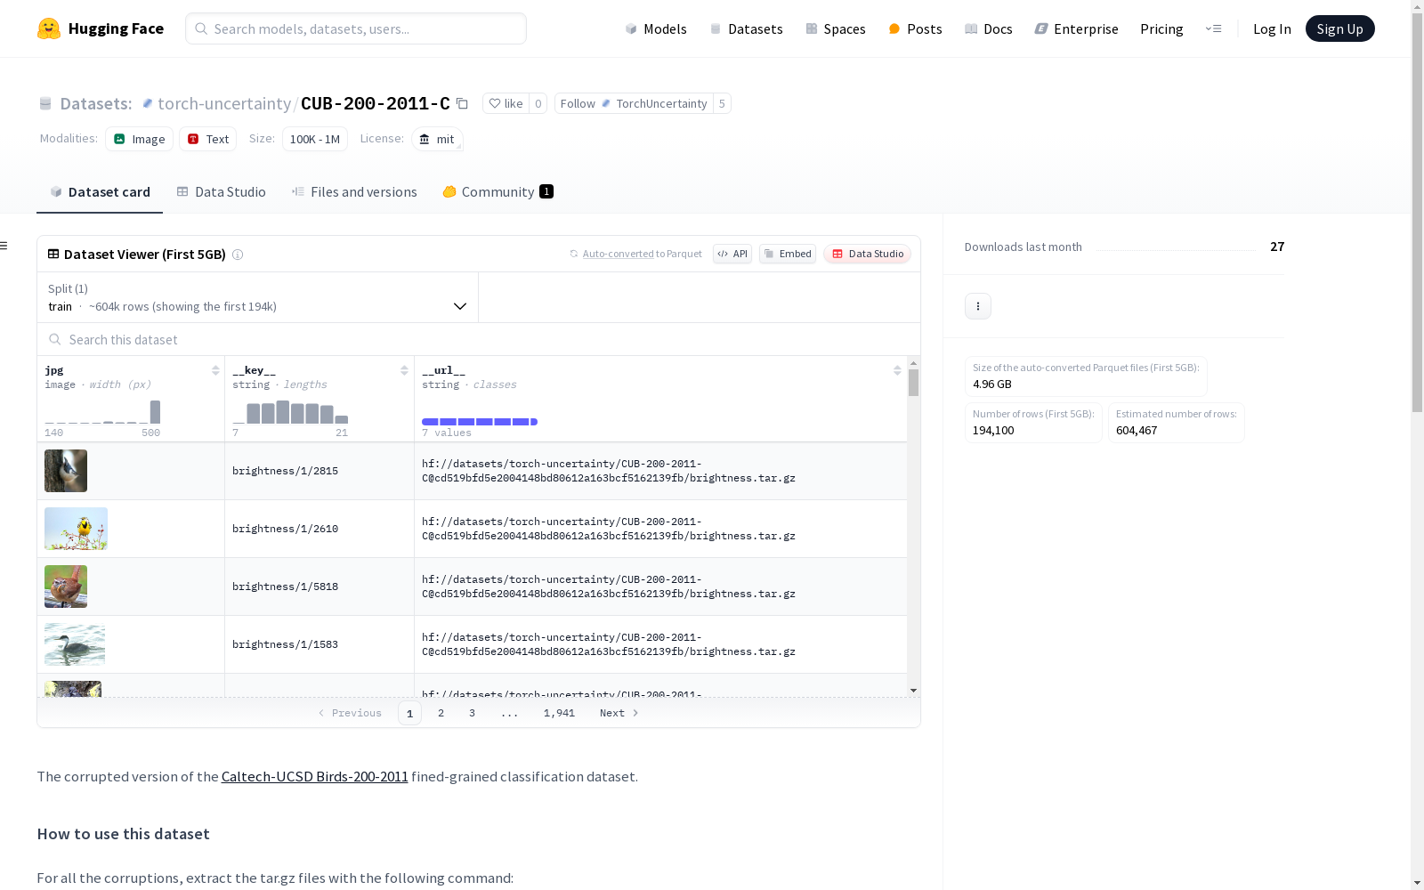Screen dimensions: 1424x890
Task: Open bird thumbnail for brightness/1/1583
Action: [75, 644]
